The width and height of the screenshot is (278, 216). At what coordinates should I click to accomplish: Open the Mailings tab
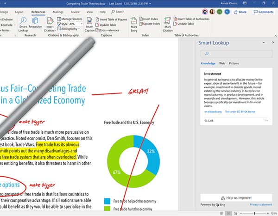tap(58, 12)
